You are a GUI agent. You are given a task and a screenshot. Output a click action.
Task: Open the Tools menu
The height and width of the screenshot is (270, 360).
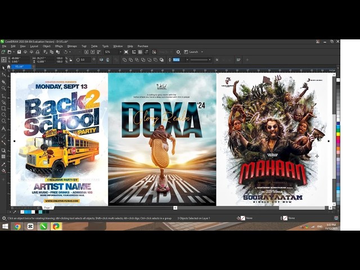(105, 46)
